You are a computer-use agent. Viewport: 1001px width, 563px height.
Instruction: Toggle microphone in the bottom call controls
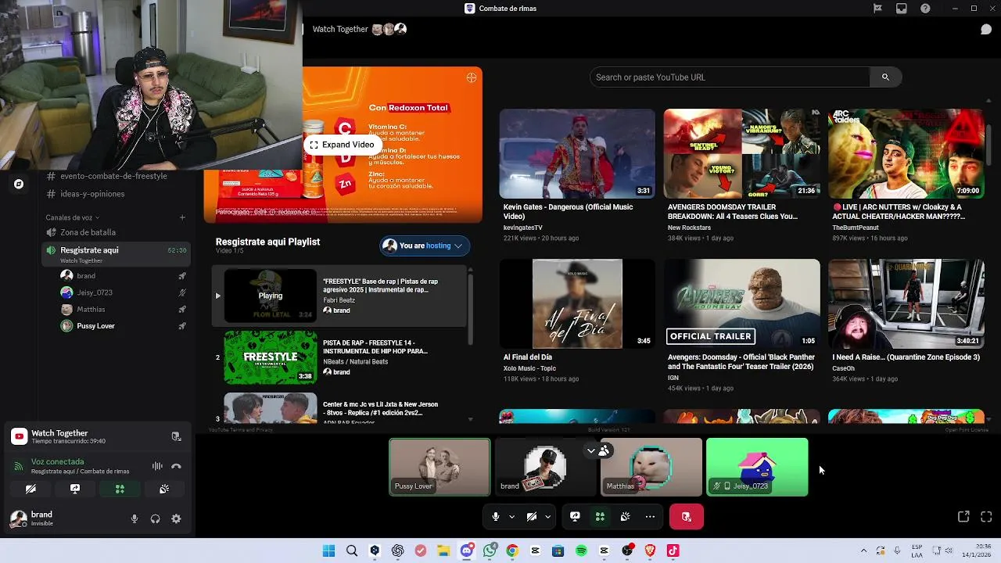tap(495, 516)
